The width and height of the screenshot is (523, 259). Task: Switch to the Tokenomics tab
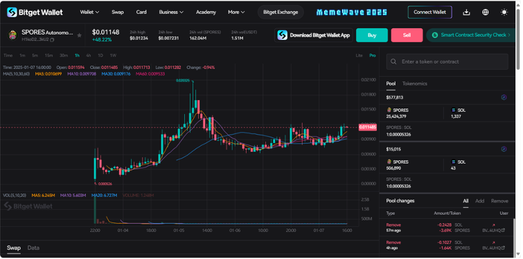415,84
